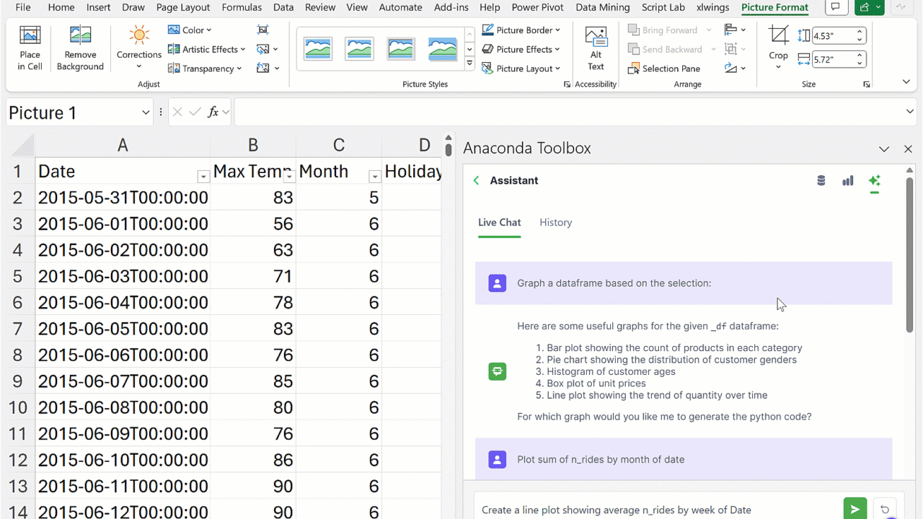The image size is (923, 519).
Task: Expand the Name Box dropdown arrow
Action: 146,112
